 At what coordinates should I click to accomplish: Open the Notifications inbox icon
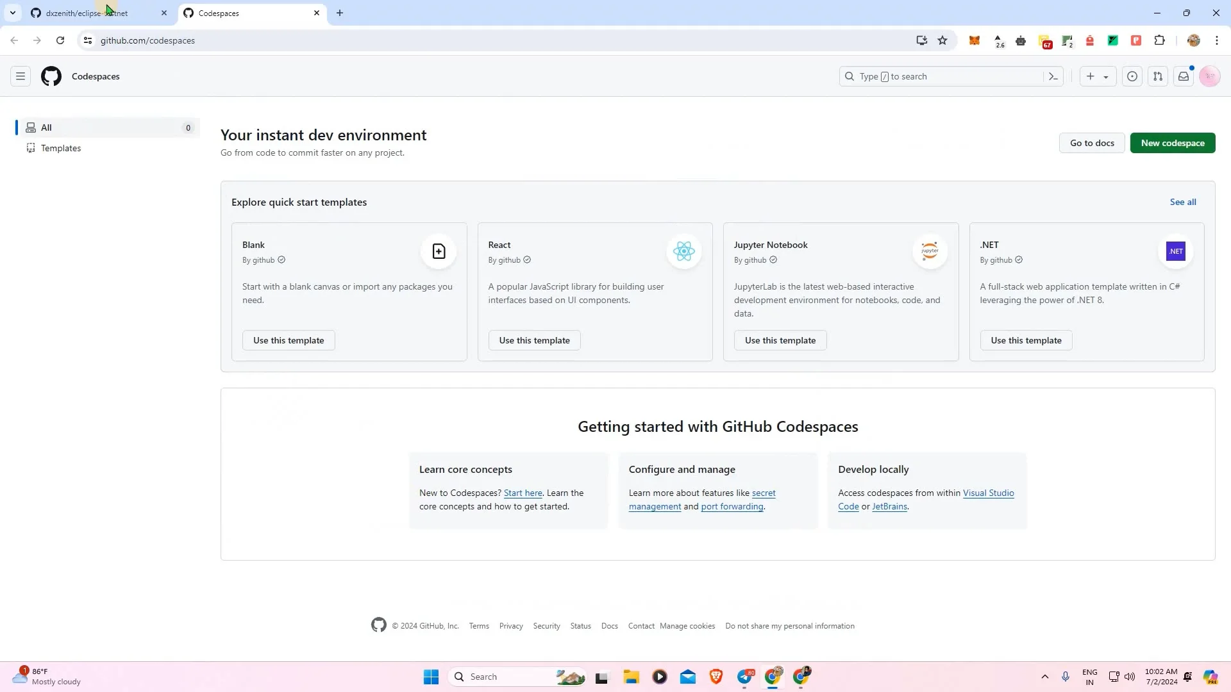(1184, 76)
